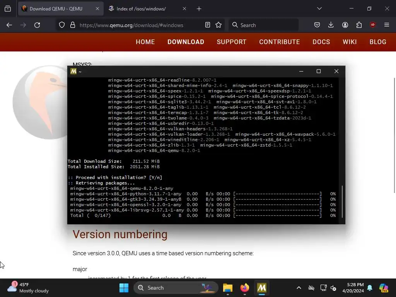Image resolution: width=396 pixels, height=297 pixels.
Task: Go back using the browser back arrow
Action: (9, 25)
